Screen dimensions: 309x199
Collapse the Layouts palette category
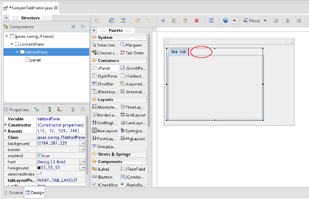click(x=119, y=99)
